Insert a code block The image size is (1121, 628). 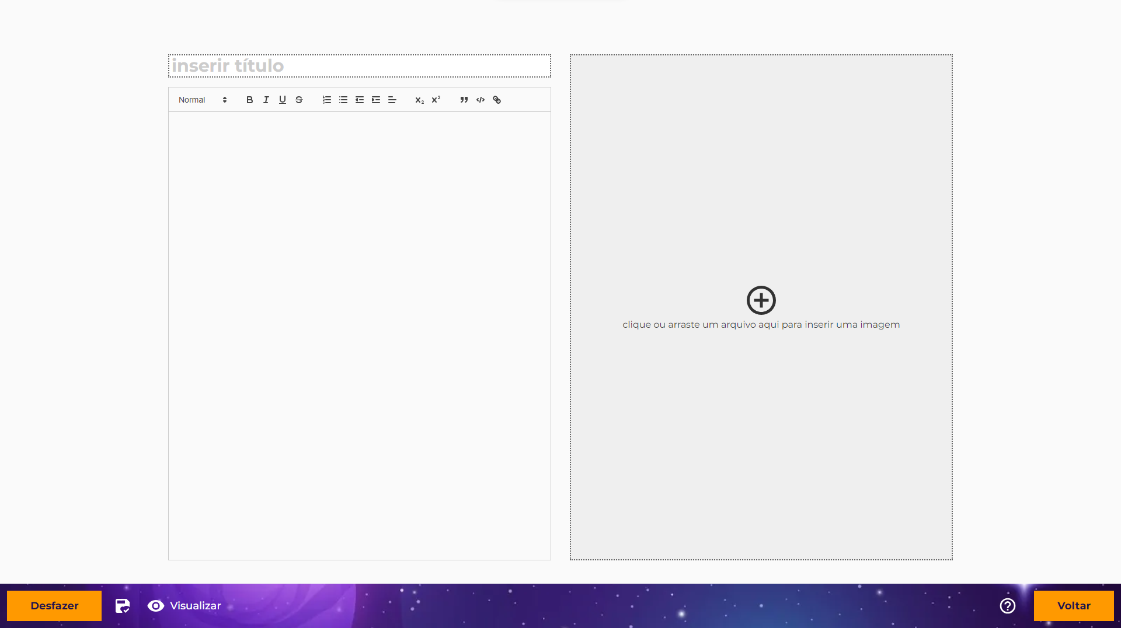tap(480, 100)
